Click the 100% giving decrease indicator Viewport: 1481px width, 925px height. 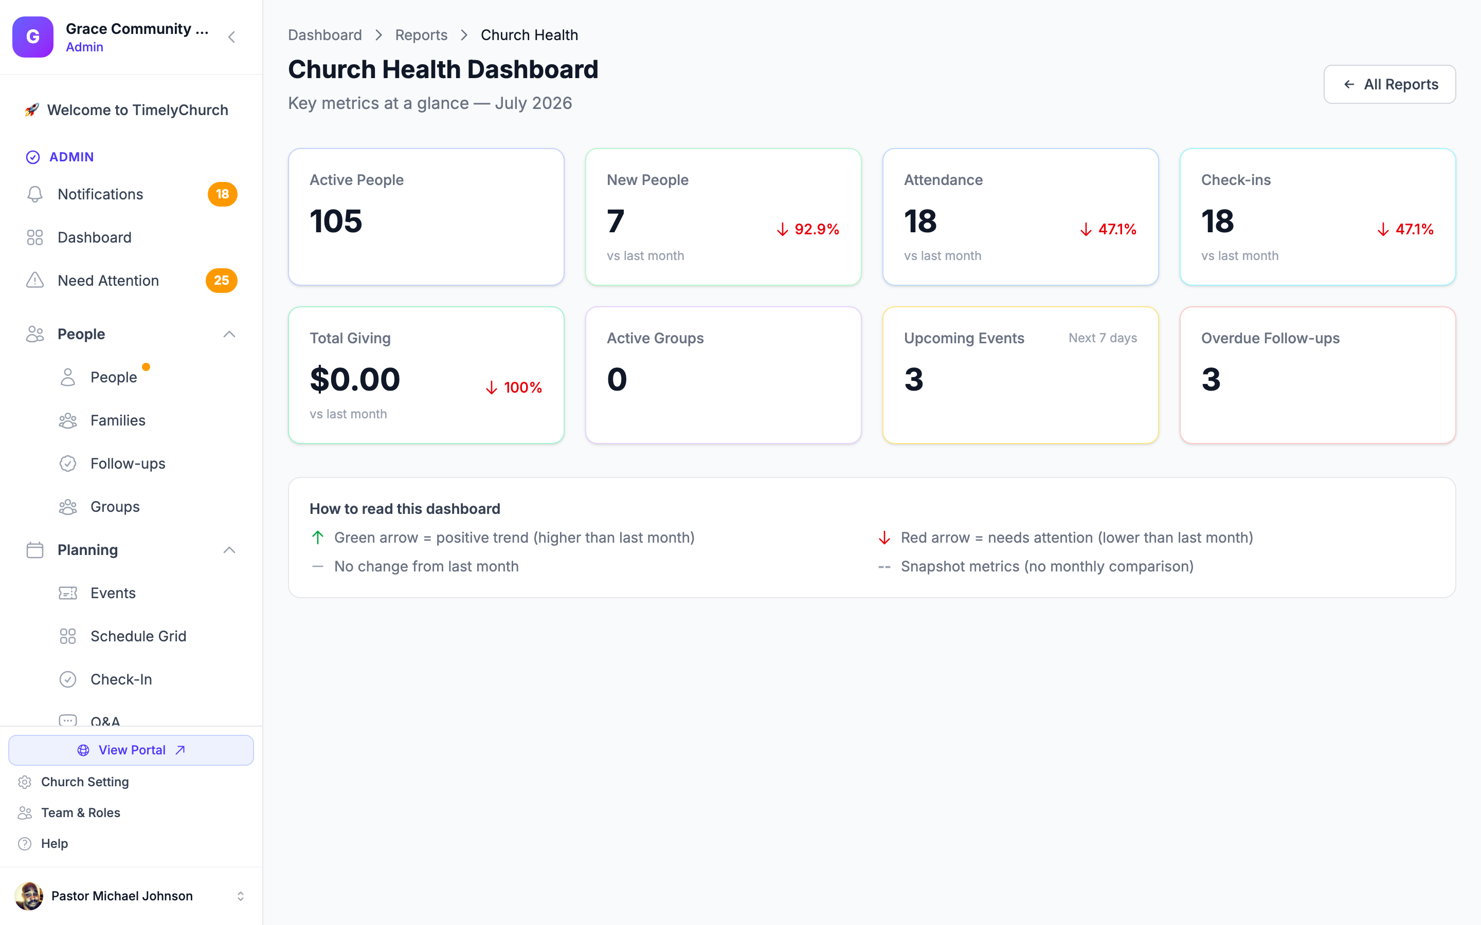(513, 388)
